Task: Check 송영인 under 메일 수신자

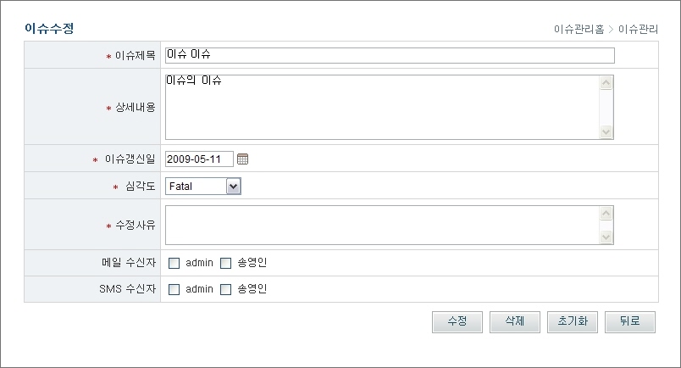Action: point(226,263)
